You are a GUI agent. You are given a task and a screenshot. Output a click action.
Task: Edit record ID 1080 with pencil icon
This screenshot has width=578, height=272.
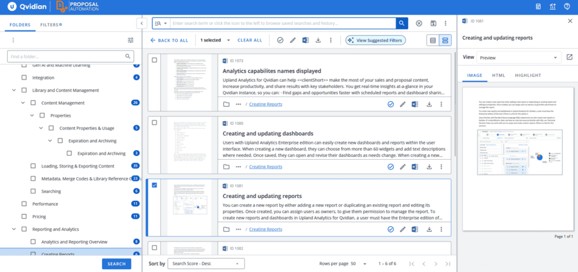click(x=403, y=167)
